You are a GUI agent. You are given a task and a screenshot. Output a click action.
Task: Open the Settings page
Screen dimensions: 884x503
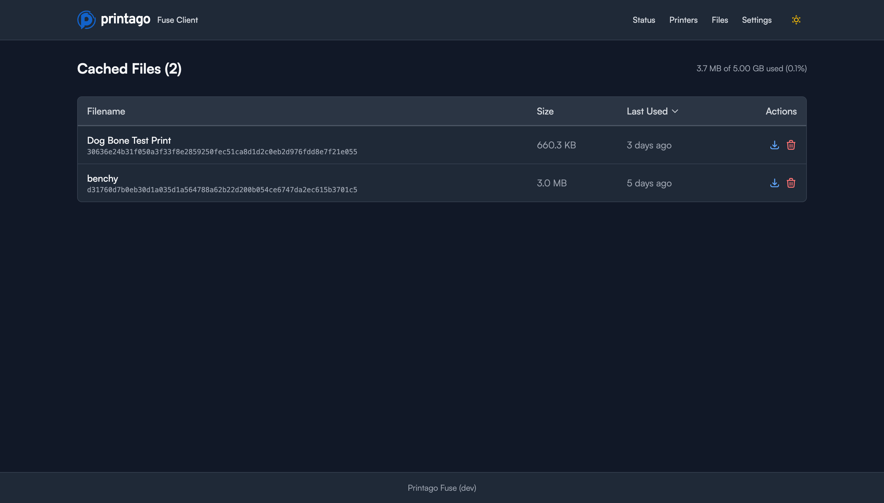pyautogui.click(x=757, y=20)
